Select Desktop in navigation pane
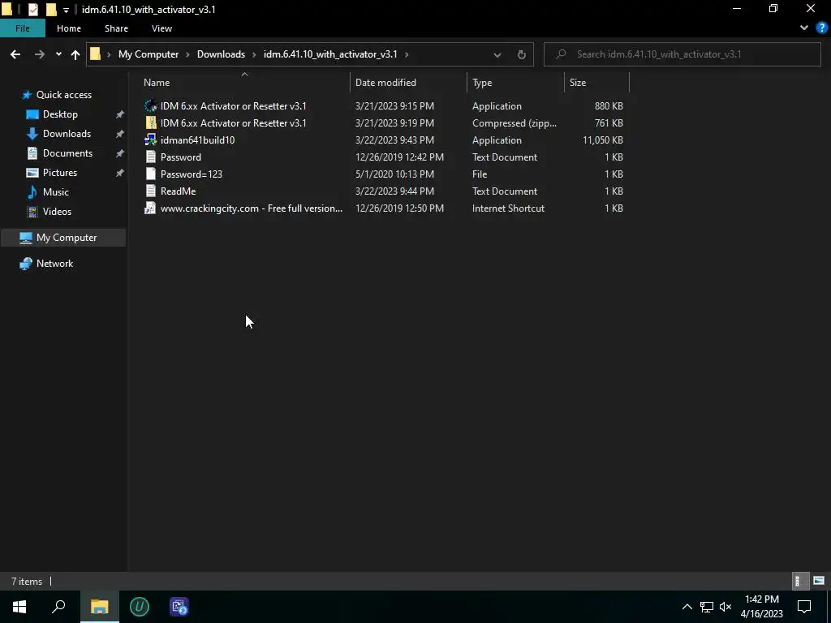The width and height of the screenshot is (831, 623). coord(60,114)
